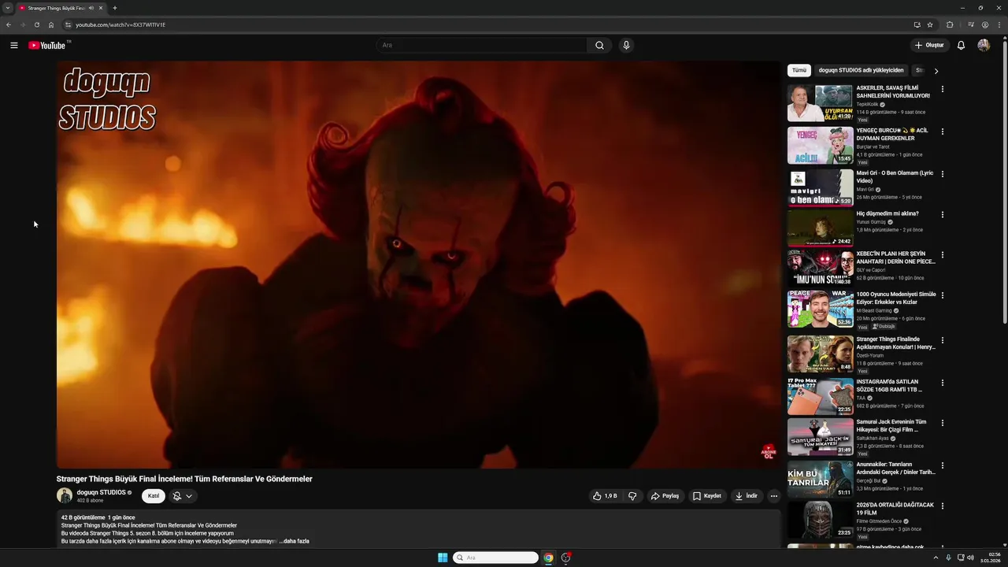Expand the subscription notification dropdown arrow
1008x567 pixels.
(x=189, y=496)
